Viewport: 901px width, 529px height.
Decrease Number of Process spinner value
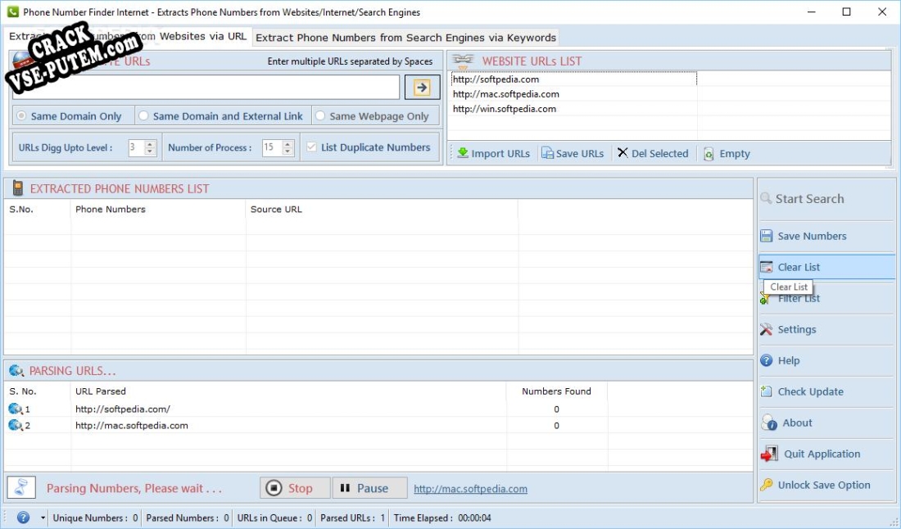coord(288,151)
